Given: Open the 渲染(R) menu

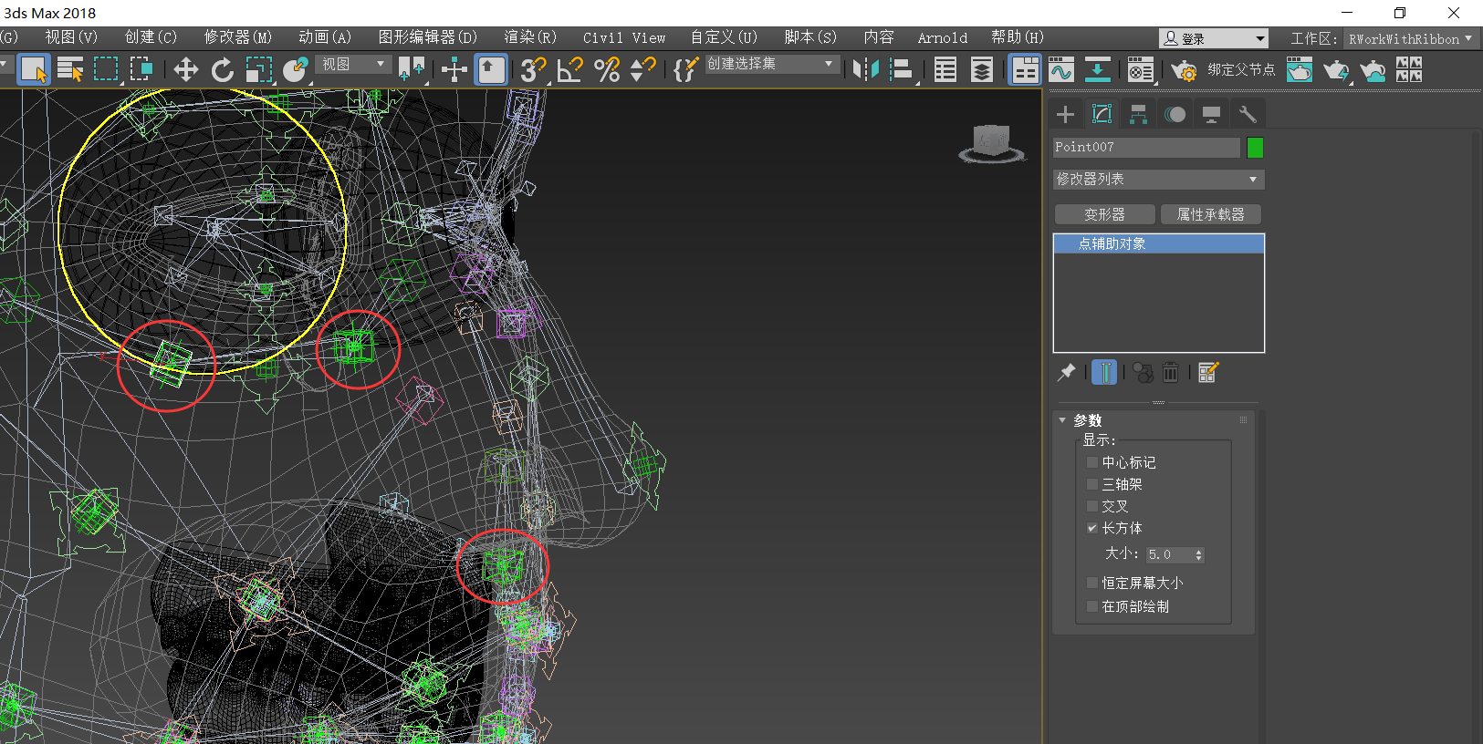Looking at the screenshot, I should (x=529, y=37).
